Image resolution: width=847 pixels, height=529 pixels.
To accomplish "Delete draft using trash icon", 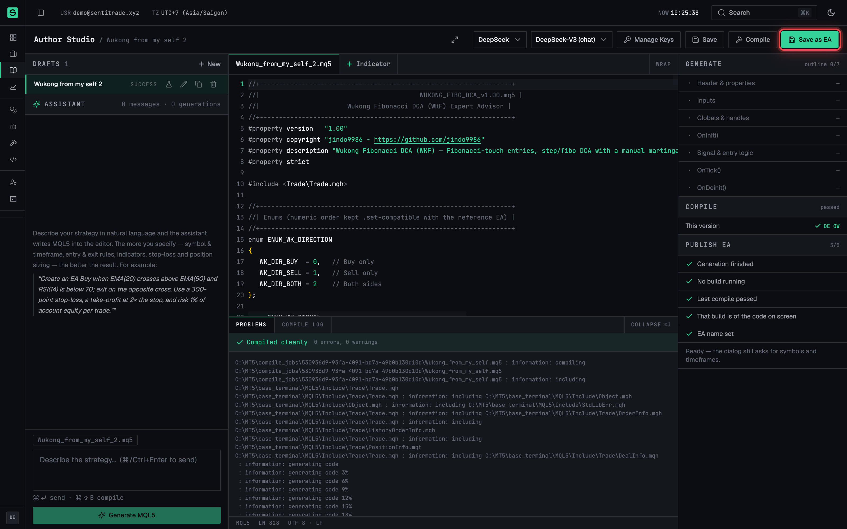I will tap(213, 84).
